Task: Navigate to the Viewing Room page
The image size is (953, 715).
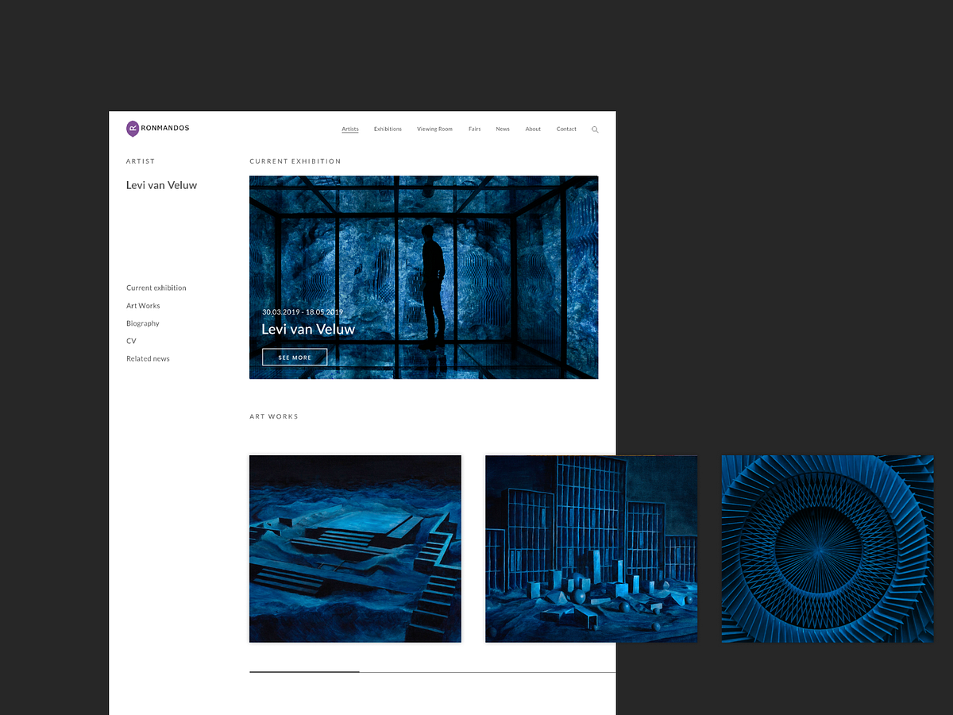Action: pyautogui.click(x=434, y=129)
